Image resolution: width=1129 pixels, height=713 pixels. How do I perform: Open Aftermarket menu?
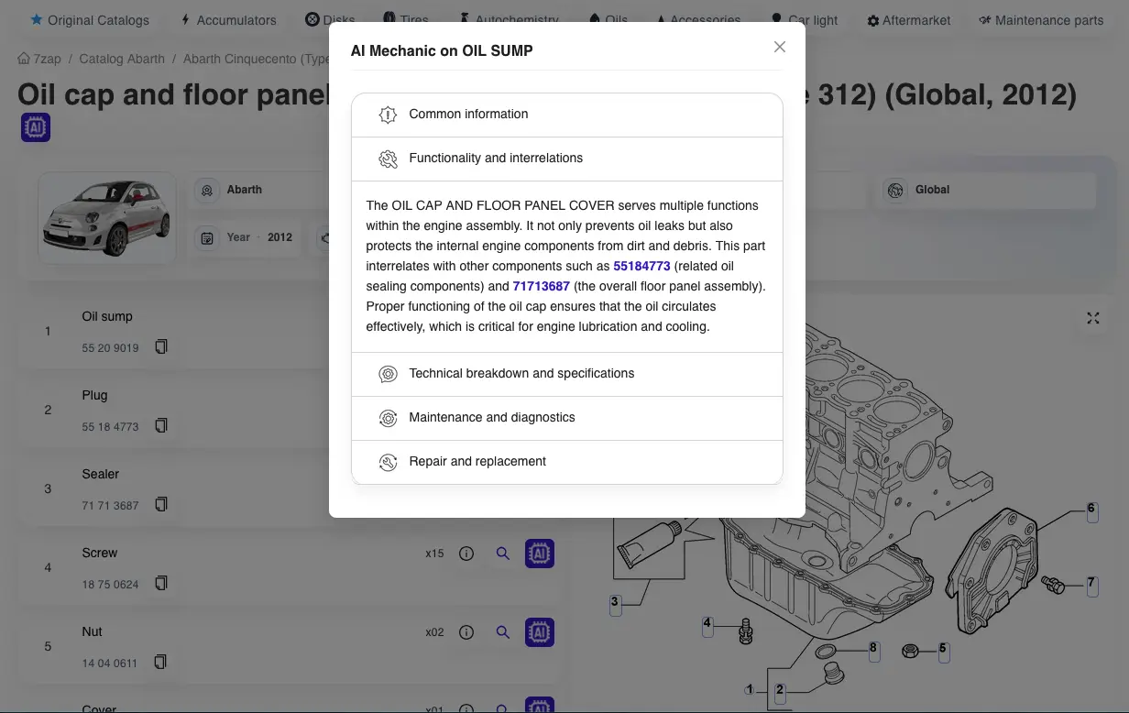point(909,19)
